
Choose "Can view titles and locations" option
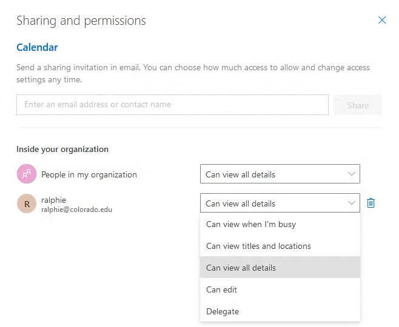click(x=258, y=246)
